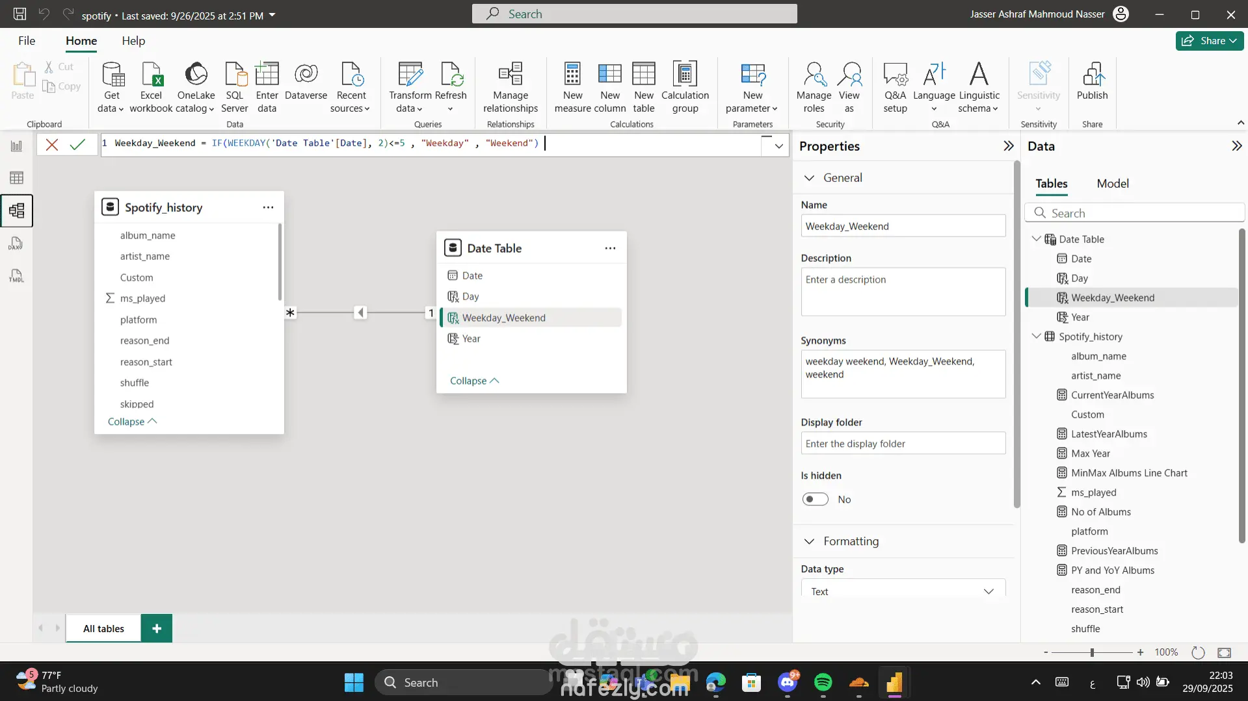Switch to Report view in left sidebar

pyautogui.click(x=16, y=146)
